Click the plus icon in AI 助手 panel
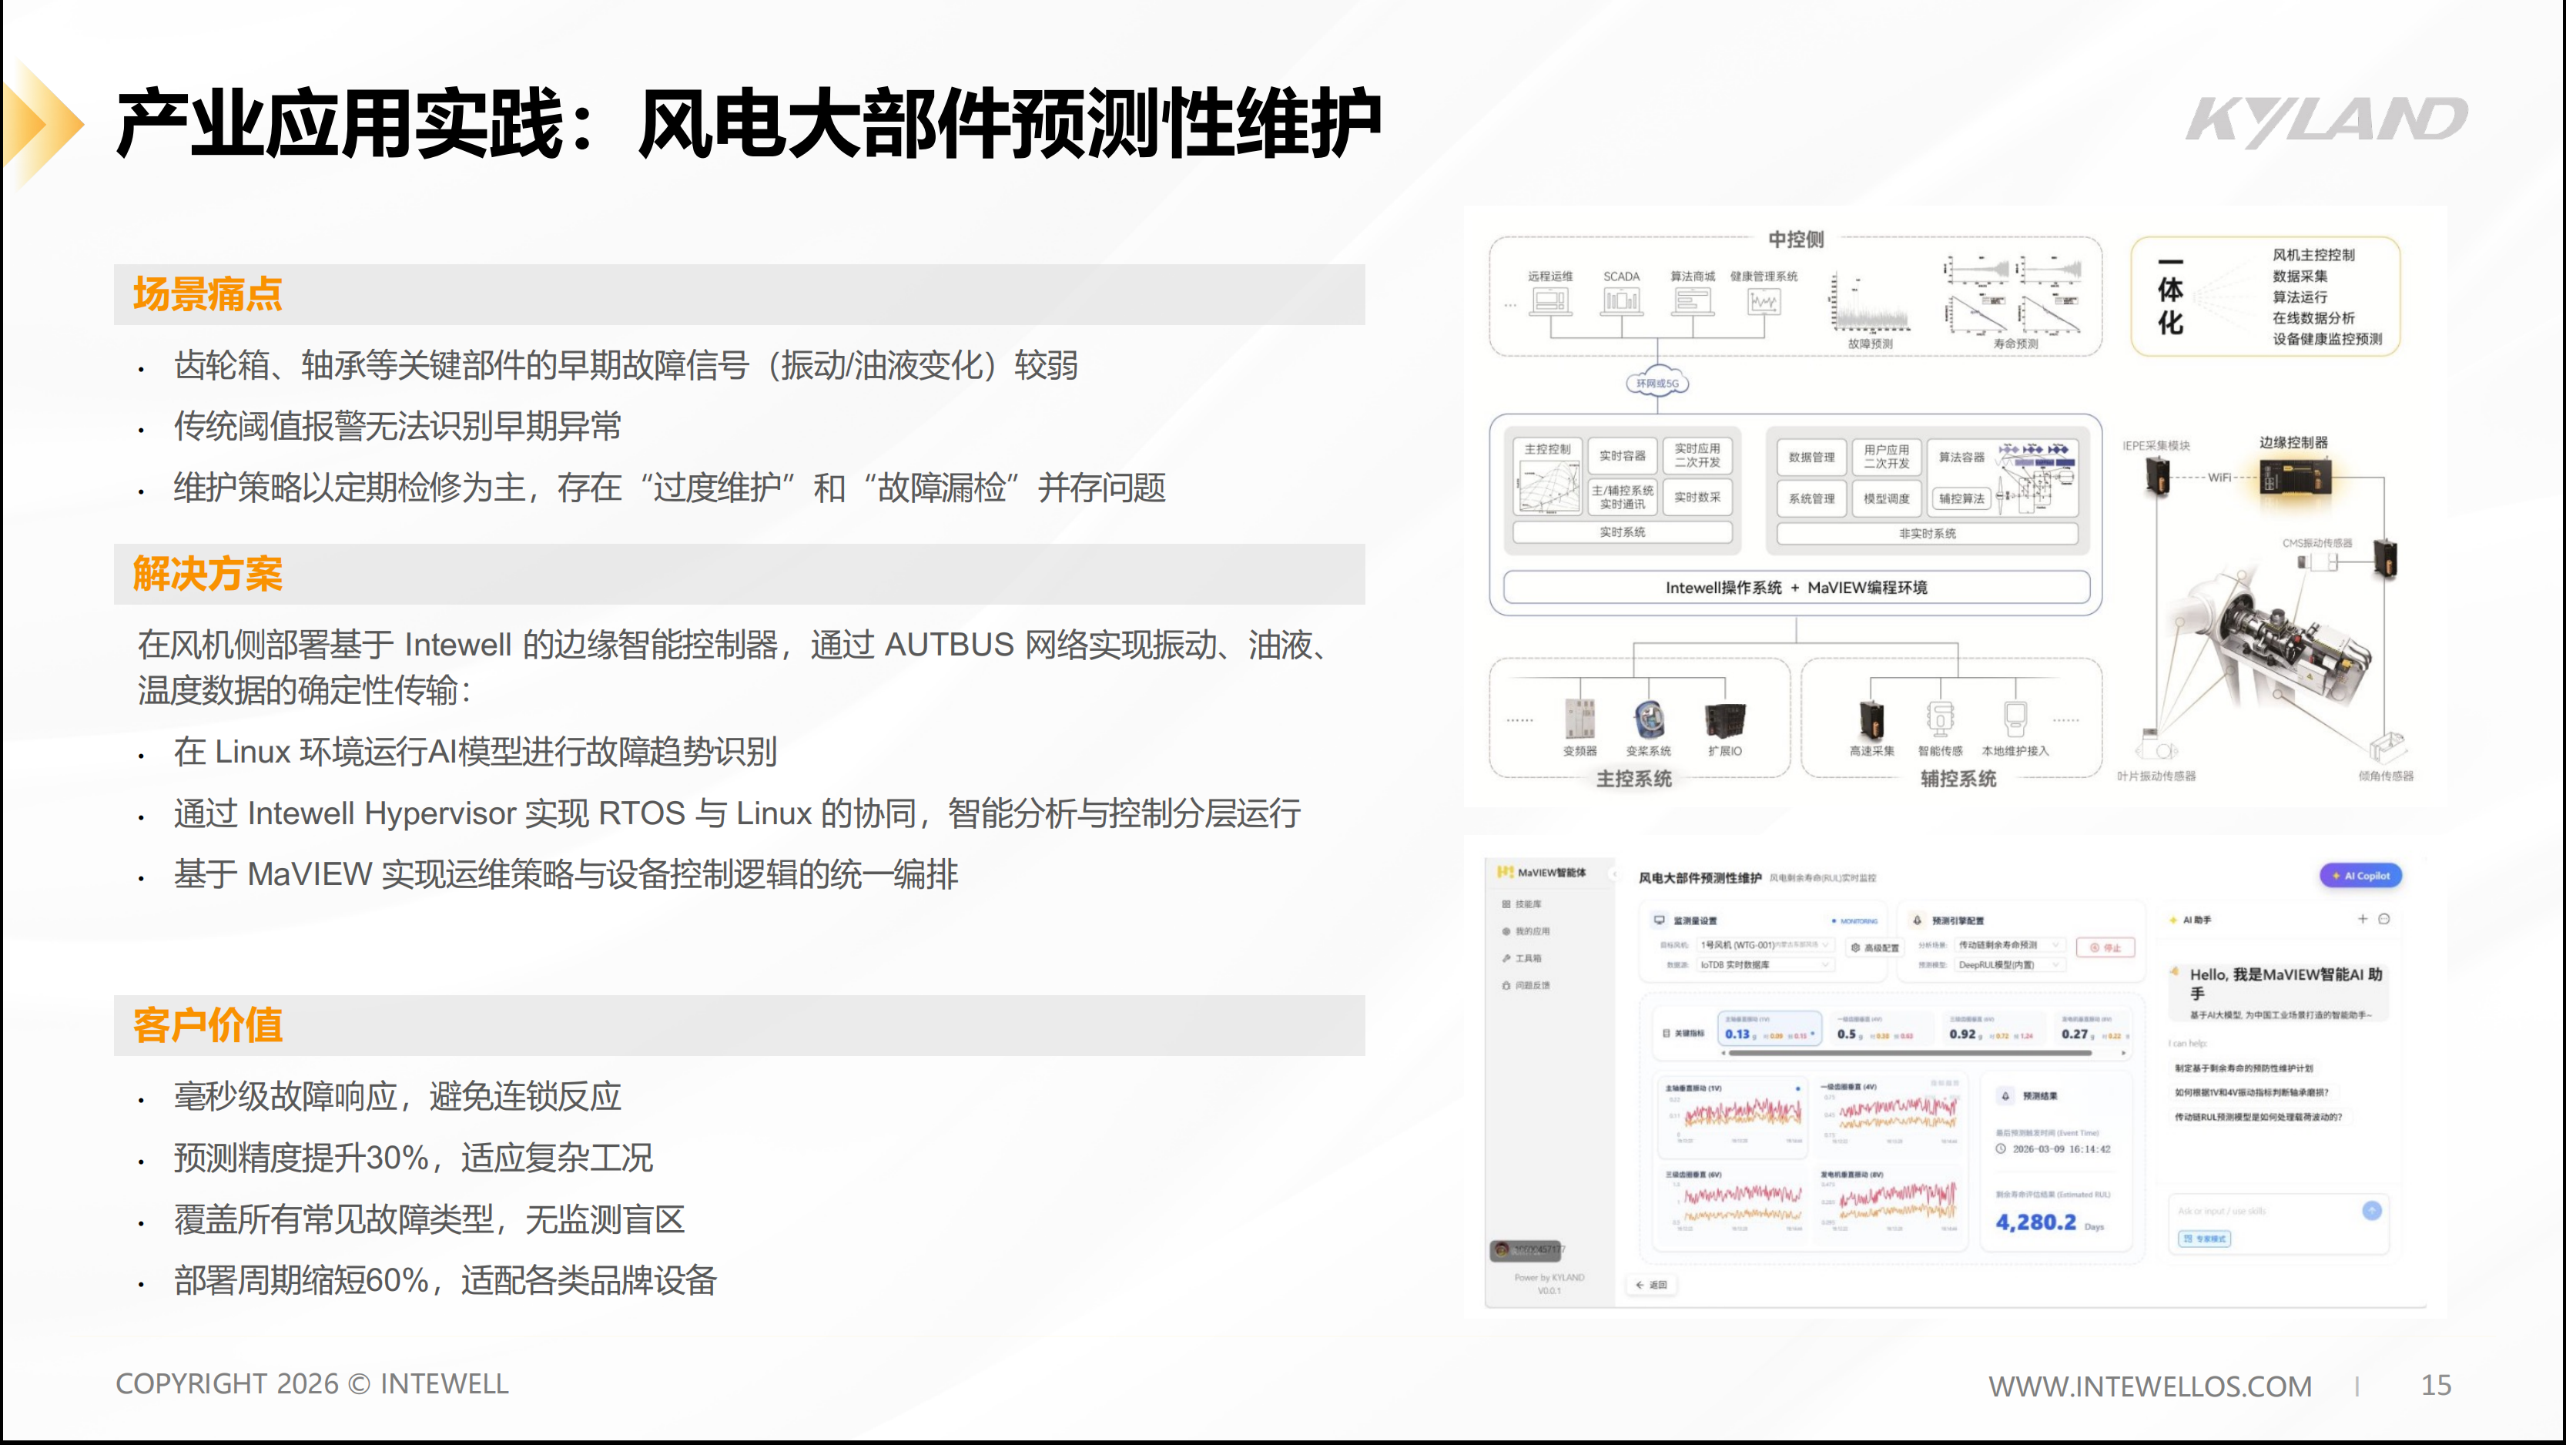The width and height of the screenshot is (2566, 1445). coord(2362,919)
